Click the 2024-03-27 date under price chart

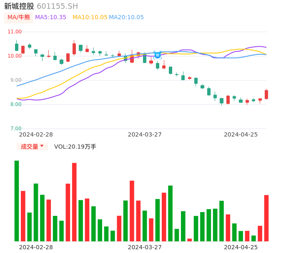145,134
